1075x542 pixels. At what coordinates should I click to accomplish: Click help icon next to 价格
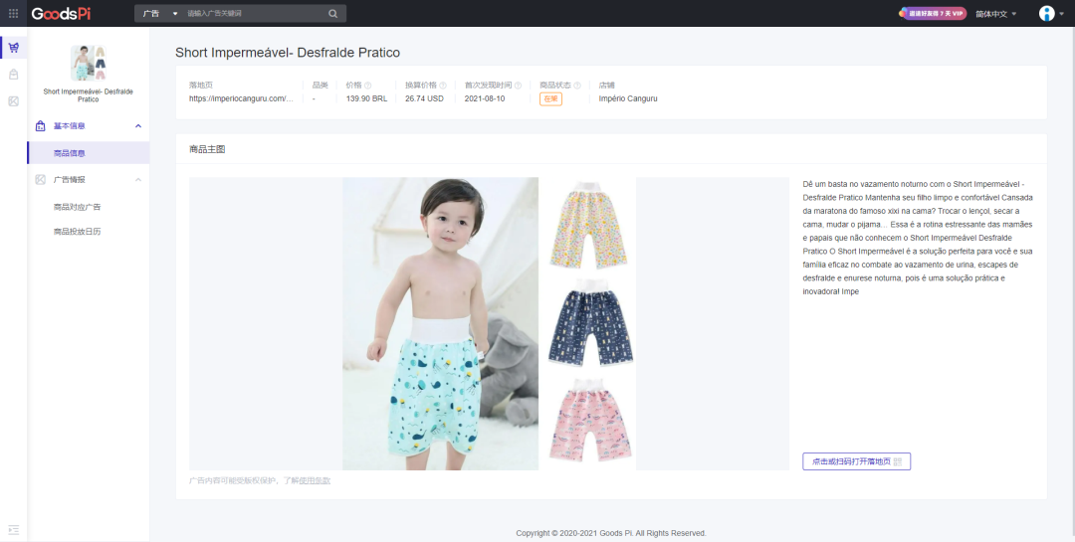coord(368,86)
